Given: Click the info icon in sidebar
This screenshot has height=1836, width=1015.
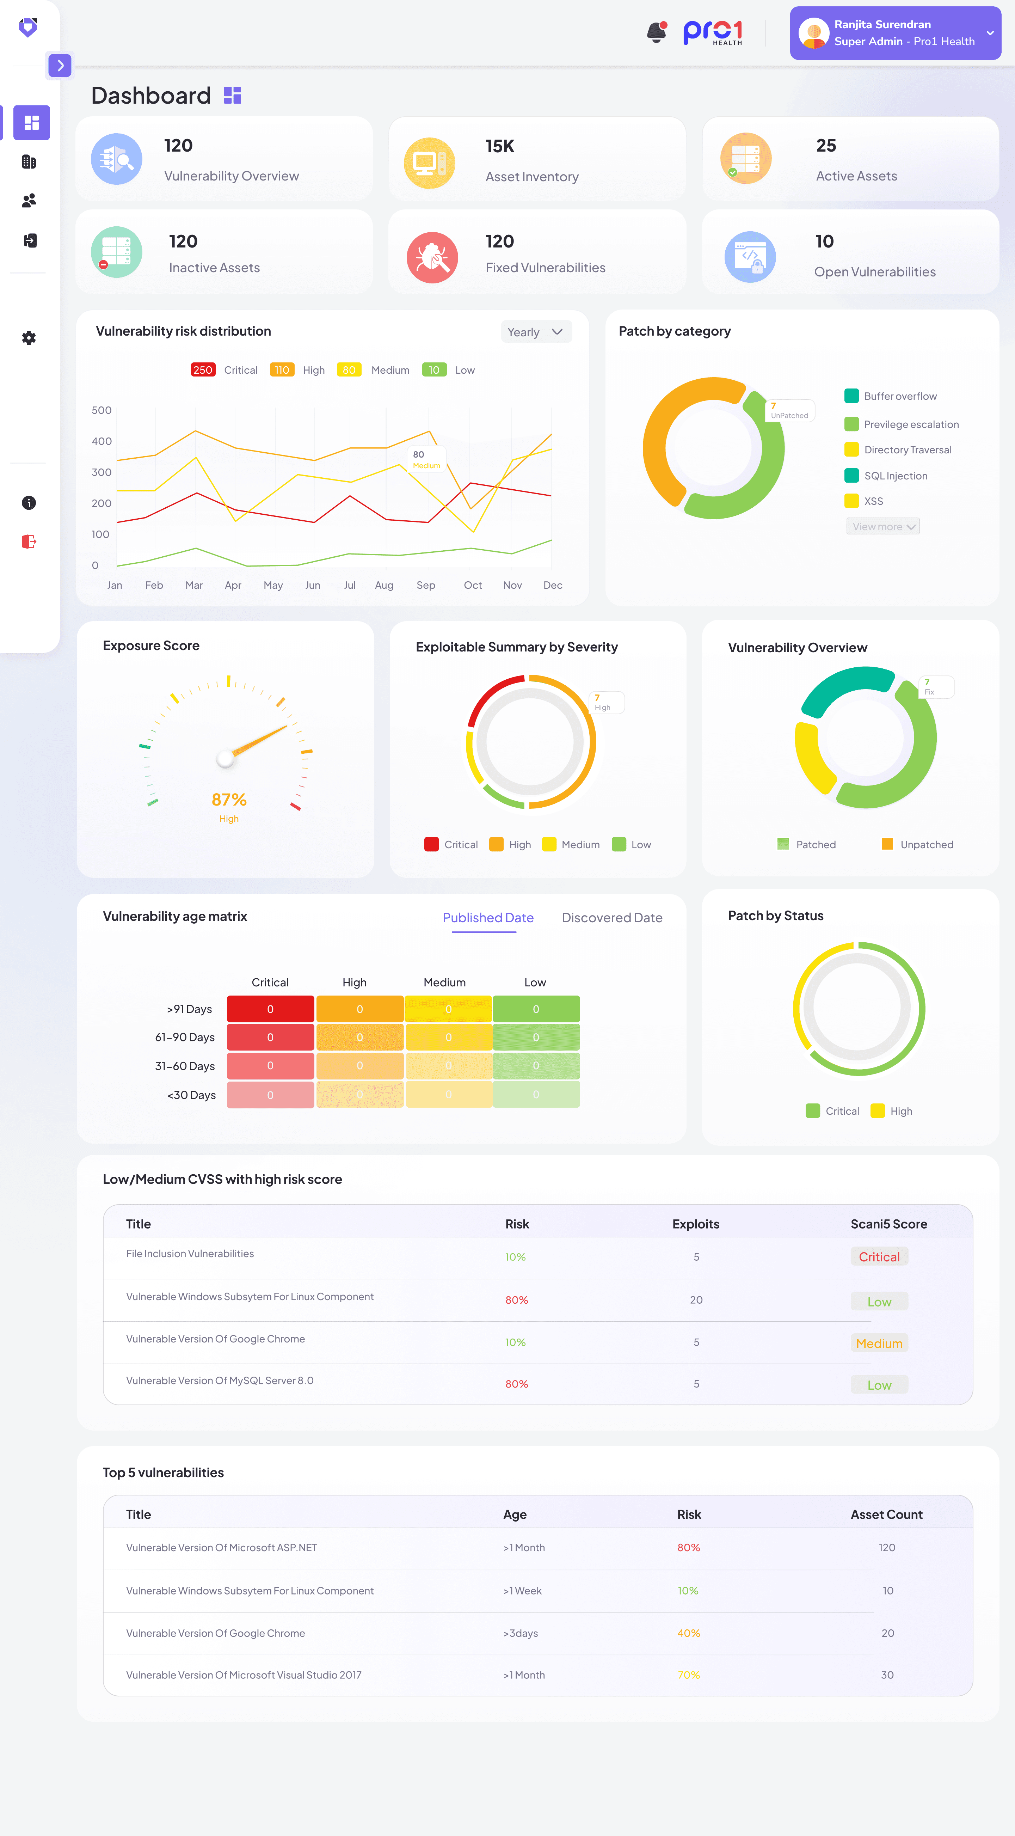Looking at the screenshot, I should pyautogui.click(x=29, y=503).
